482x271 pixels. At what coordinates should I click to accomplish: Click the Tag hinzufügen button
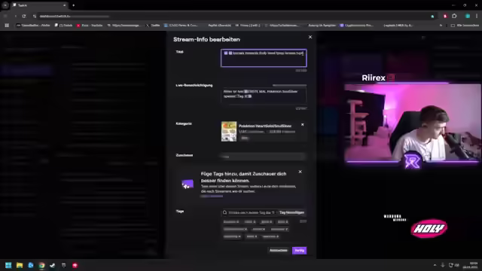pos(291,212)
